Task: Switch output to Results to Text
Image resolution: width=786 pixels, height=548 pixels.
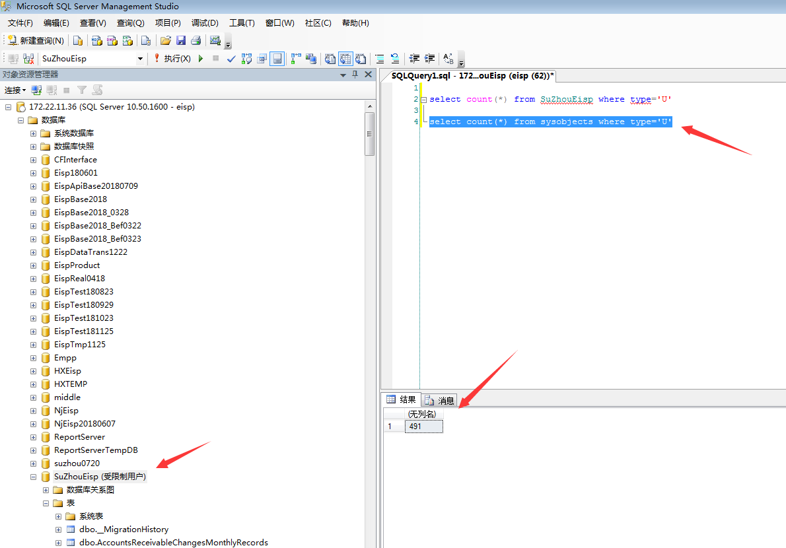Action: [330, 59]
